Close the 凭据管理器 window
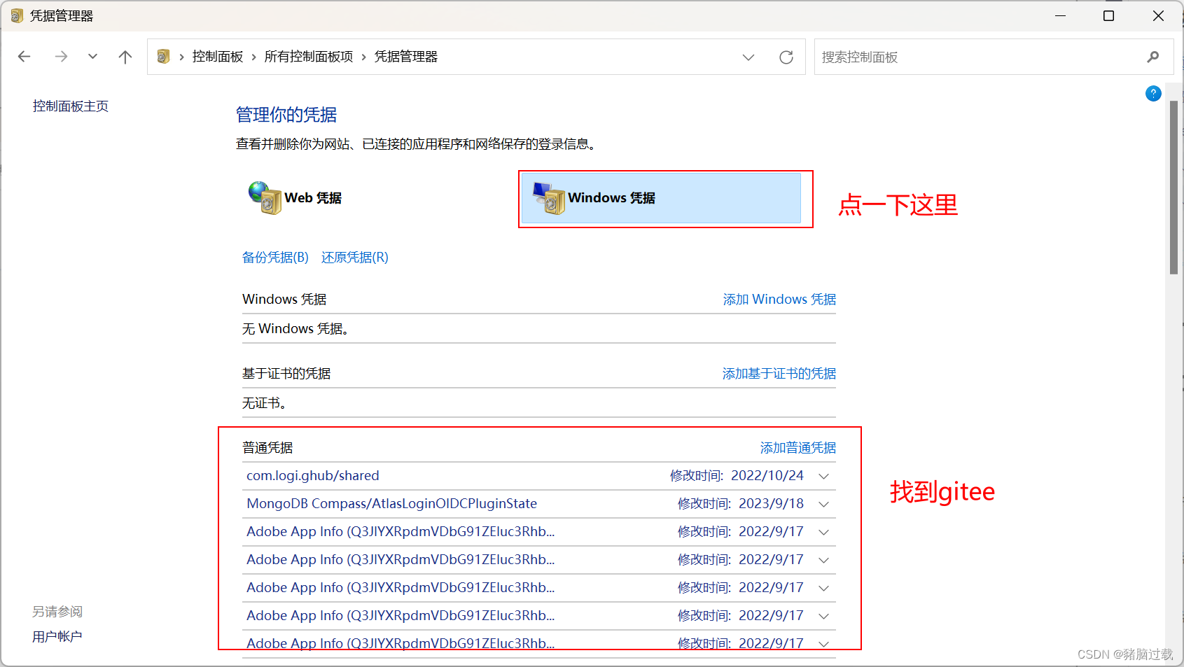 coord(1158,15)
